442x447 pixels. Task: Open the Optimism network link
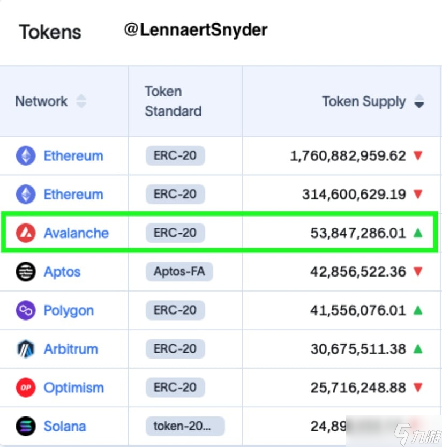tap(72, 388)
